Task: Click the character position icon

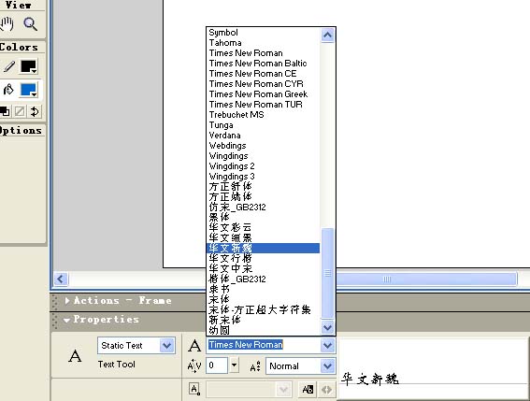Action: [255, 366]
